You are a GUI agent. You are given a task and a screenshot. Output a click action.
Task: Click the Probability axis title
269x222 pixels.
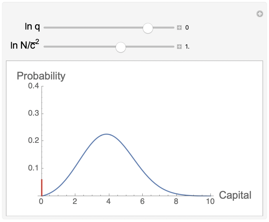[x=41, y=76]
